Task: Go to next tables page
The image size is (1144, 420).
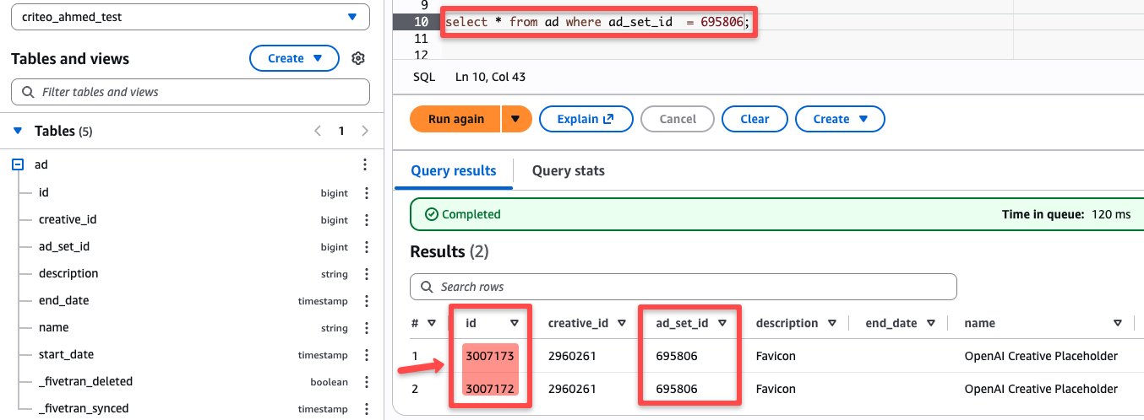Action: [365, 131]
